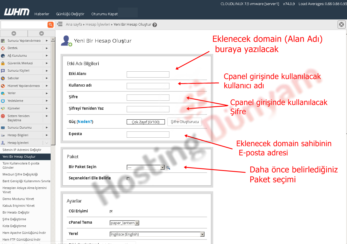Click the Ağ Kurulumu icon
The image size is (347, 244).
tap(3, 56)
